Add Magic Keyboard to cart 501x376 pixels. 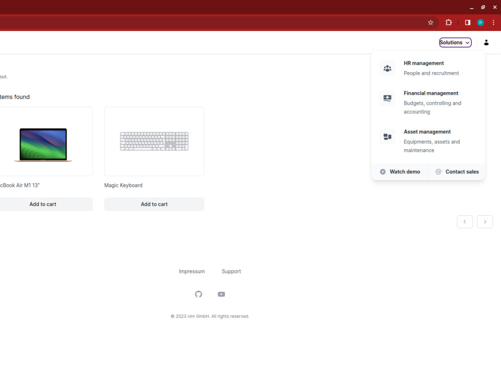[x=154, y=204]
